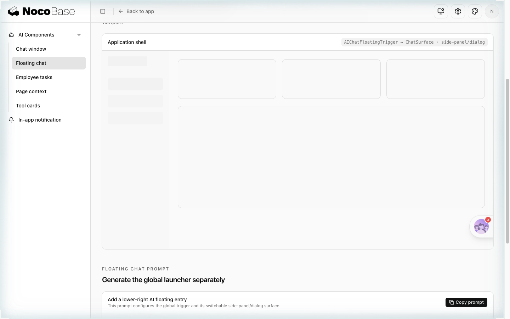Open the Chat window menu item

pos(49,49)
